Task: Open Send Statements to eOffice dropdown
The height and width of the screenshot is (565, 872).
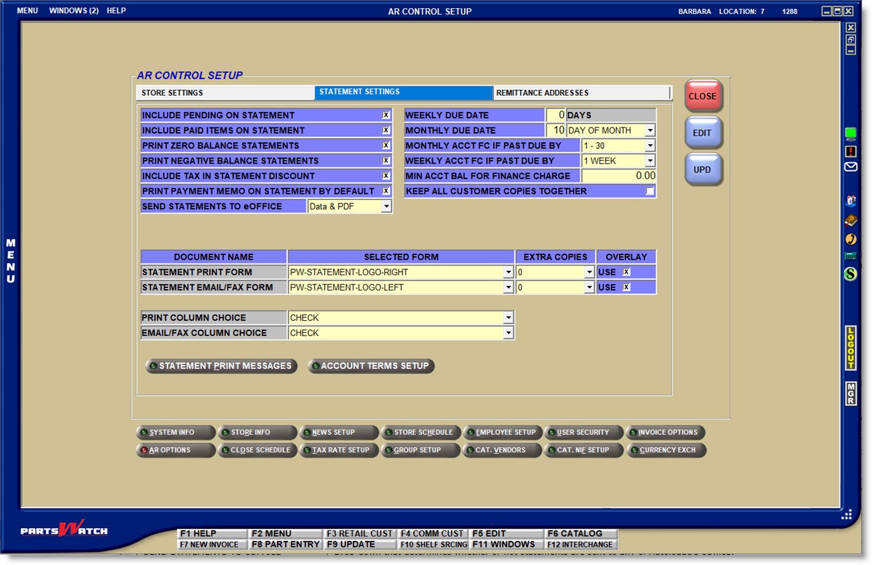Action: click(x=386, y=207)
